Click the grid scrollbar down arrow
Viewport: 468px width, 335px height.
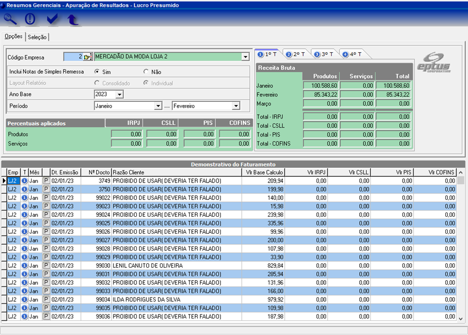tap(461, 318)
